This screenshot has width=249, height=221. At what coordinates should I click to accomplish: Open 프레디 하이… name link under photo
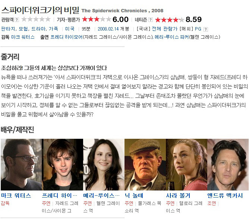60,195
